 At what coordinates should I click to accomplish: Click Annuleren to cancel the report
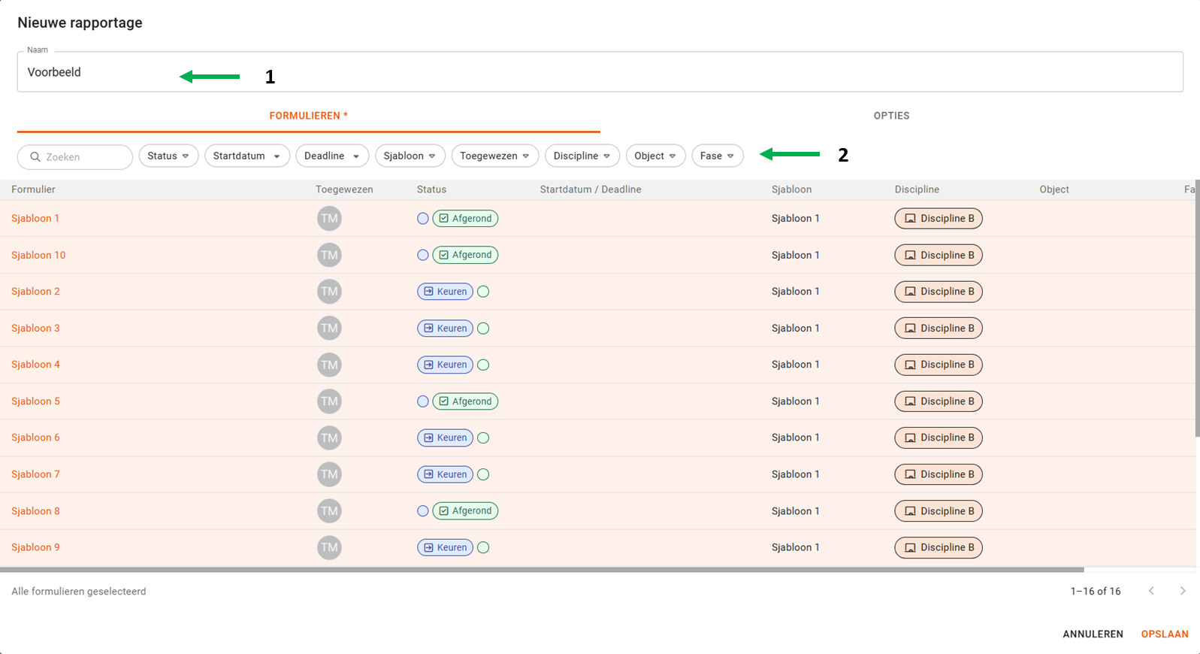click(1093, 634)
